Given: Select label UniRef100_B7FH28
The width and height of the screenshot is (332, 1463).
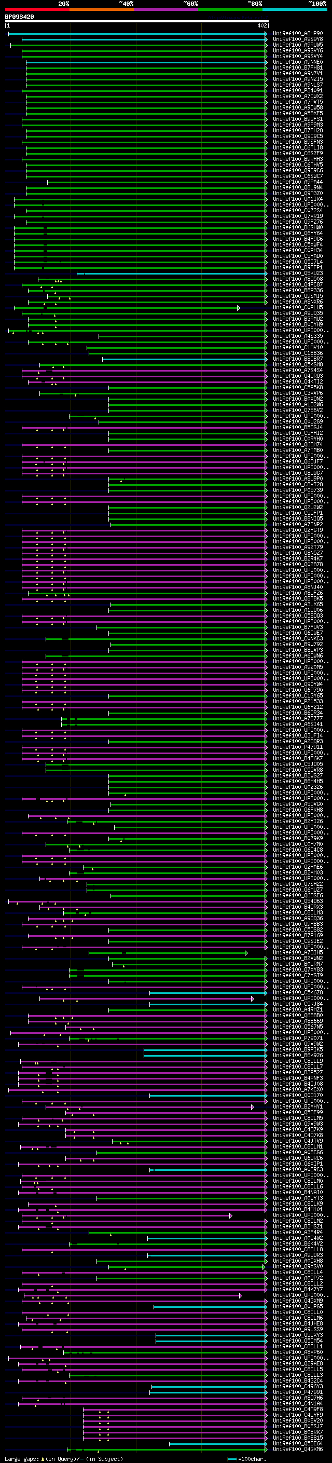Looking at the screenshot, I should click(x=297, y=131).
